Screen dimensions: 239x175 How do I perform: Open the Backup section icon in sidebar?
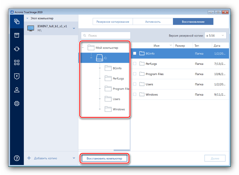(x=17, y=21)
